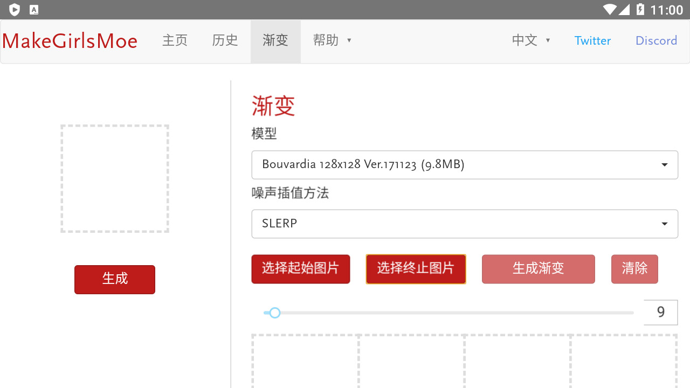This screenshot has width=690, height=388.
Task: Go to the 历史 history tab
Action: 225,41
